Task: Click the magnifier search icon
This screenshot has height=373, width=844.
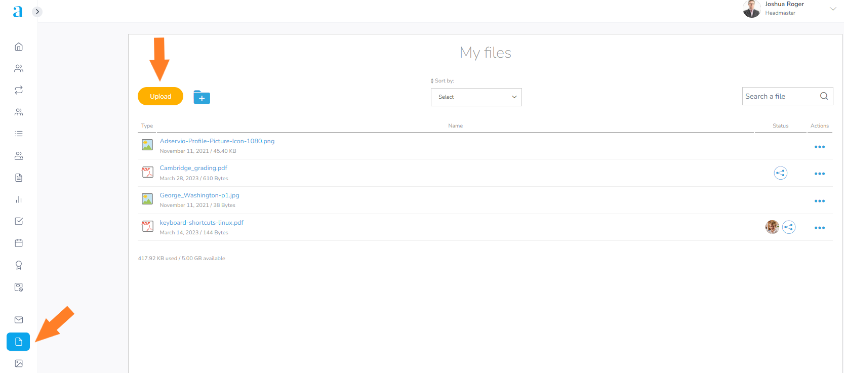Action: [x=824, y=96]
